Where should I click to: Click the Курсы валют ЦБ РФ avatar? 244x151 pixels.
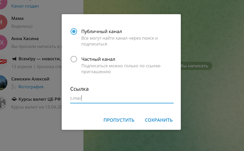[x=3, y=103]
